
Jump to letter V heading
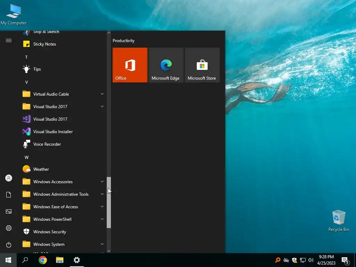26,82
